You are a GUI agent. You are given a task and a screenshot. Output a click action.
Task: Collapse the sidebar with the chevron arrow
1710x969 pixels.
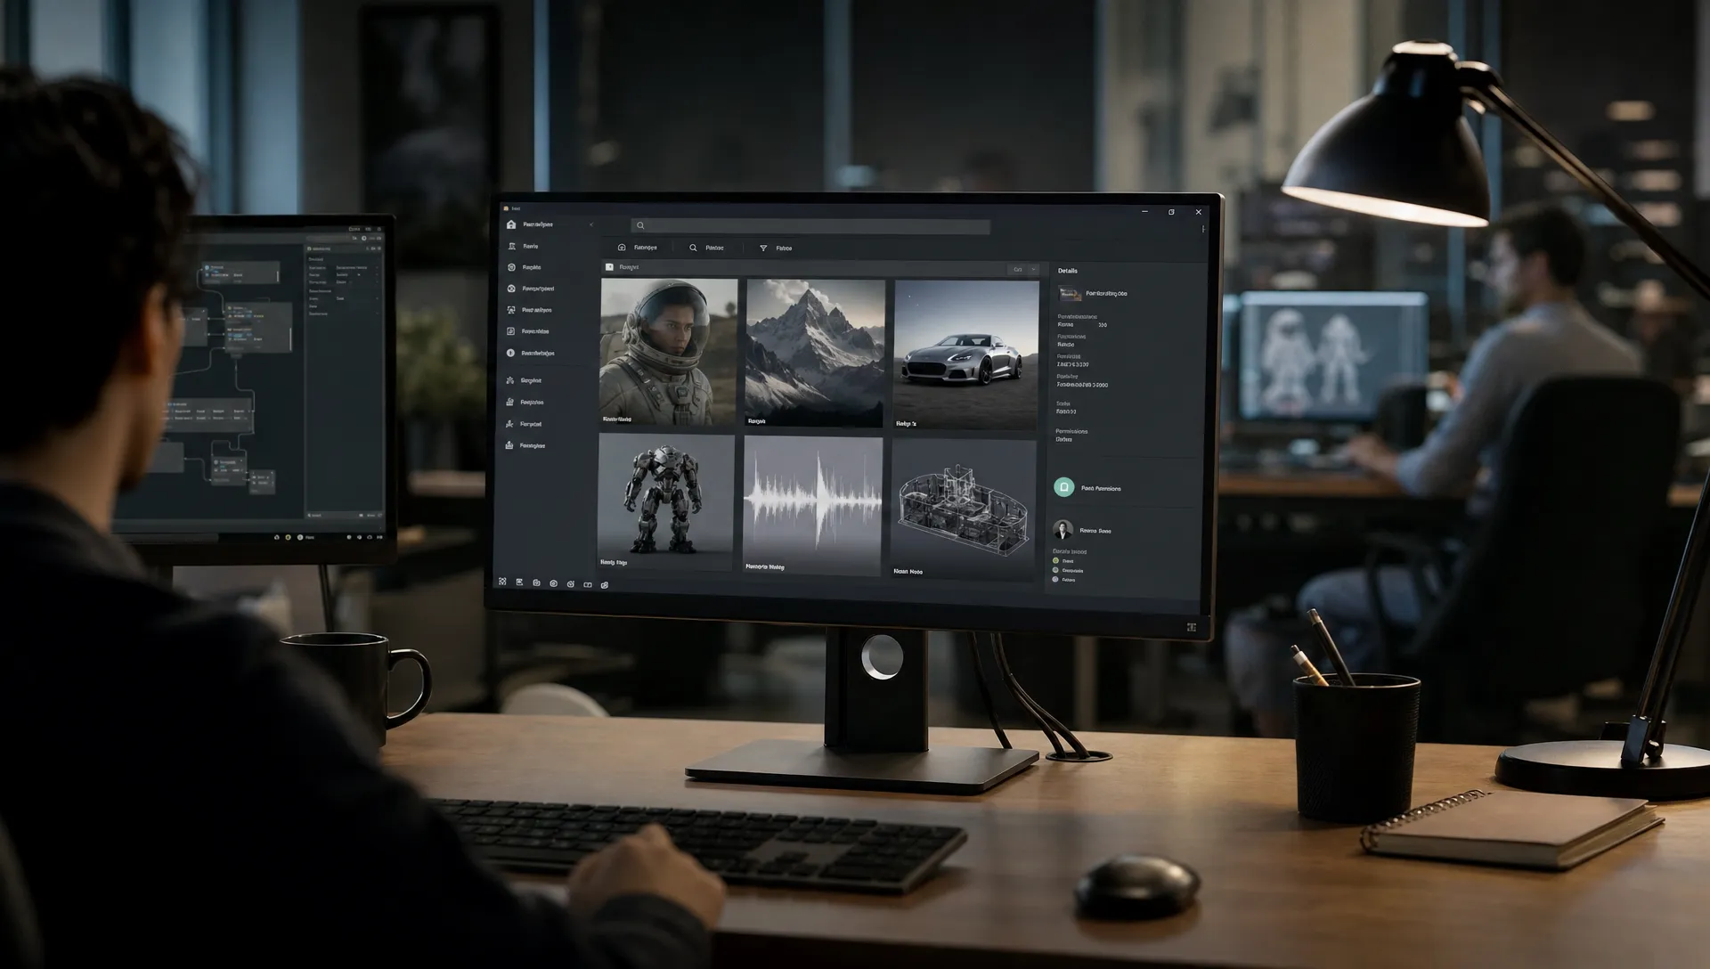pos(591,224)
